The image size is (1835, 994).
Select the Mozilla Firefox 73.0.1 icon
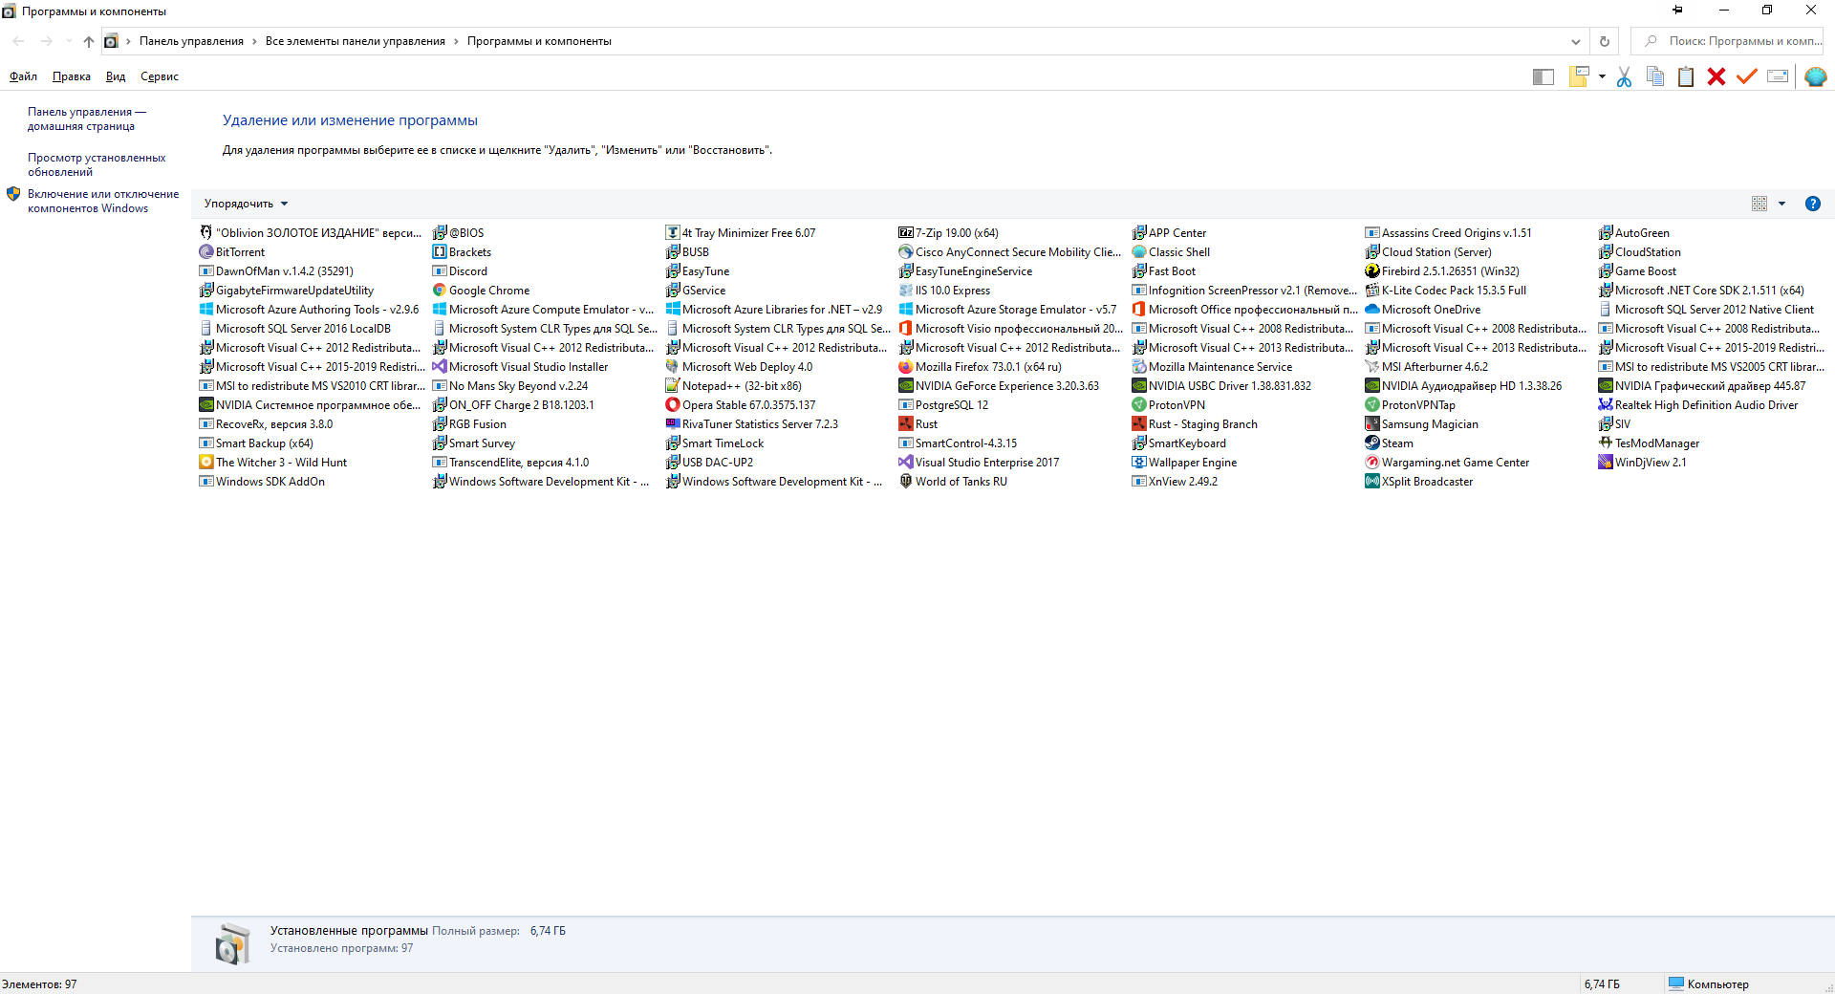pos(905,367)
